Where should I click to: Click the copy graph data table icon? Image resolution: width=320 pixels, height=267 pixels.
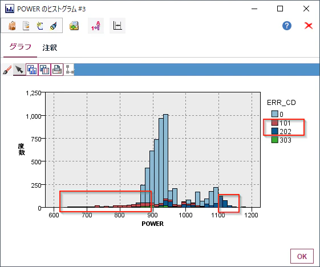click(x=44, y=70)
